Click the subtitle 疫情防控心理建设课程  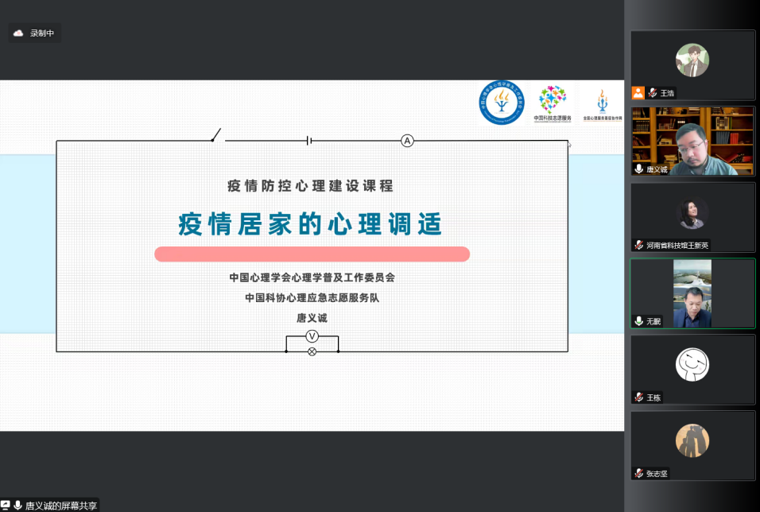(x=311, y=186)
